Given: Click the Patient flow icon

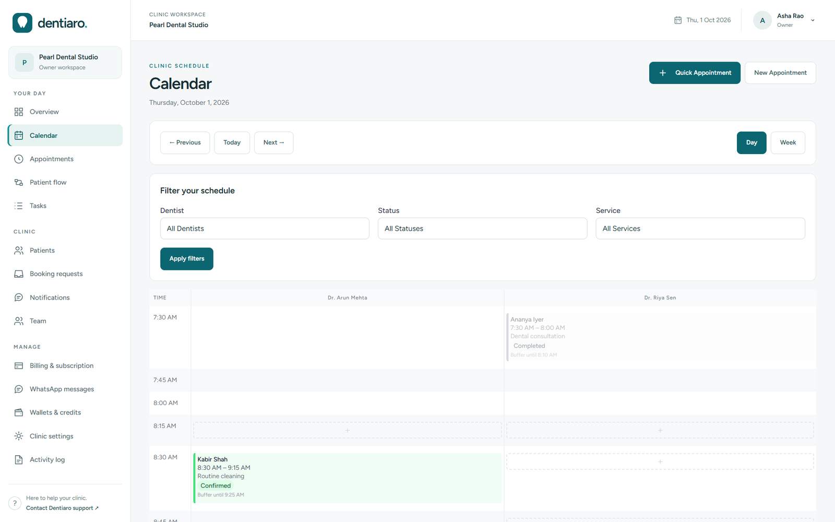Looking at the screenshot, I should point(19,182).
